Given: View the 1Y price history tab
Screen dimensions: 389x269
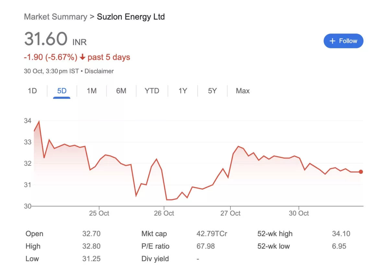Looking at the screenshot, I should [x=183, y=91].
